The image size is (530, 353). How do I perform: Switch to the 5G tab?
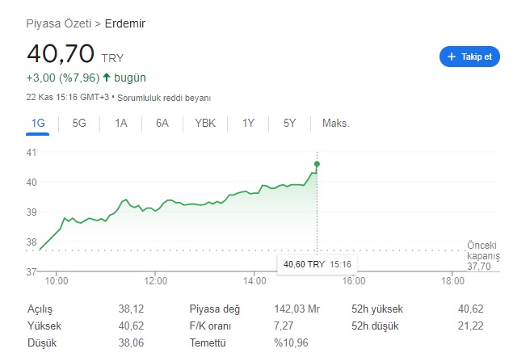pyautogui.click(x=79, y=124)
